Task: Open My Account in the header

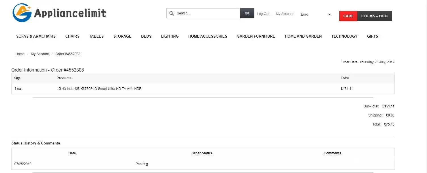Action: pos(284,14)
